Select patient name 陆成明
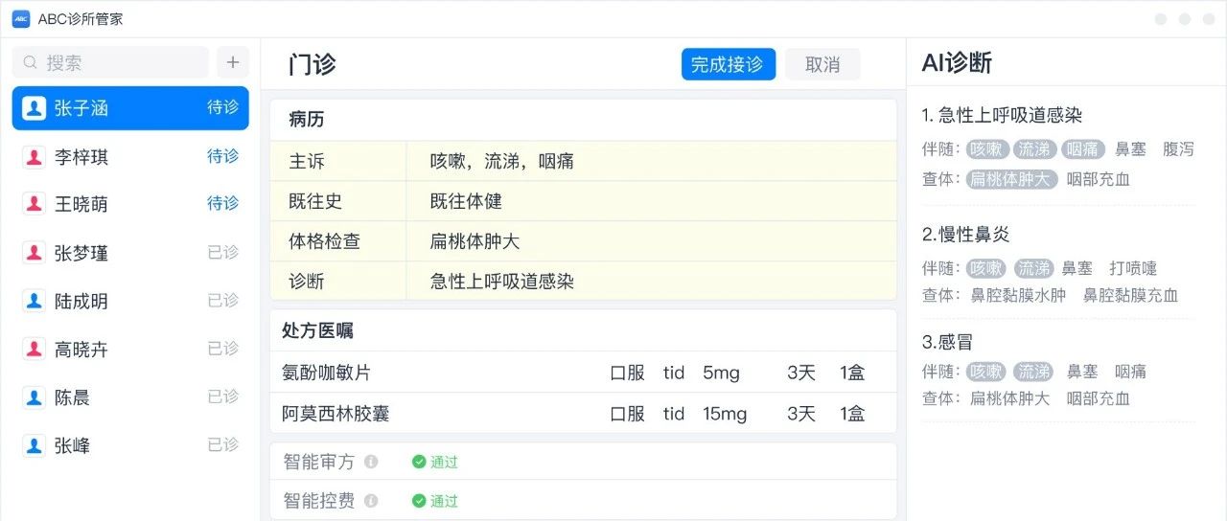 (81, 301)
